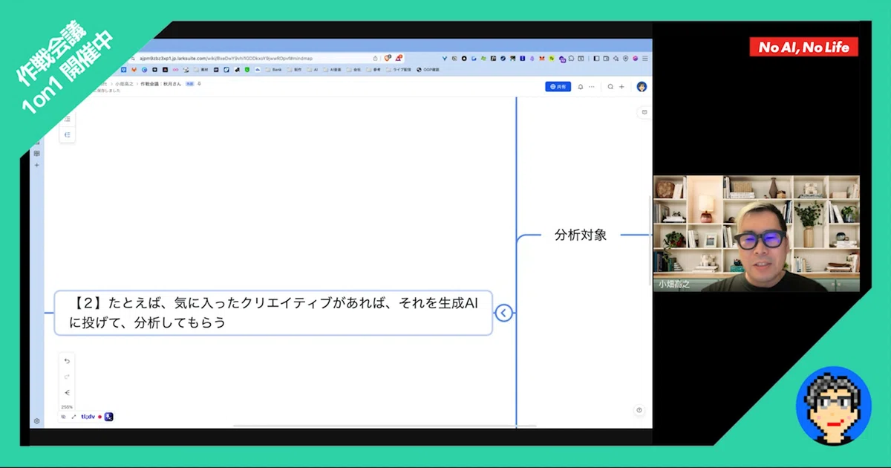Toggle the eye icon in bottom toolbar
This screenshot has height=468, width=891.
click(63, 417)
